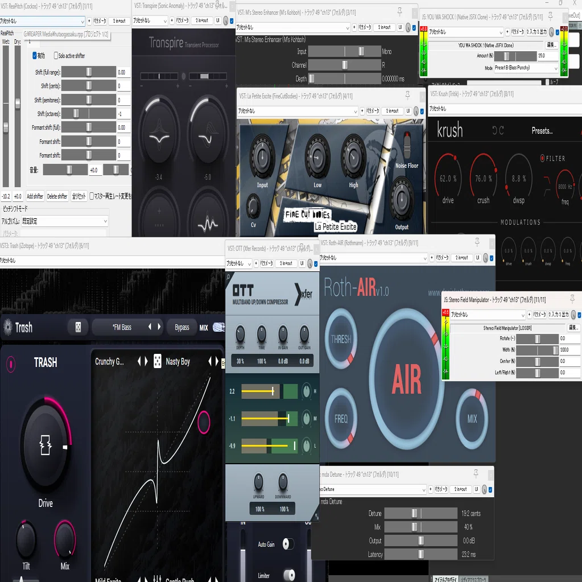
Task: Open the Transpire preset dropdown
Action: pyautogui.click(x=150, y=21)
